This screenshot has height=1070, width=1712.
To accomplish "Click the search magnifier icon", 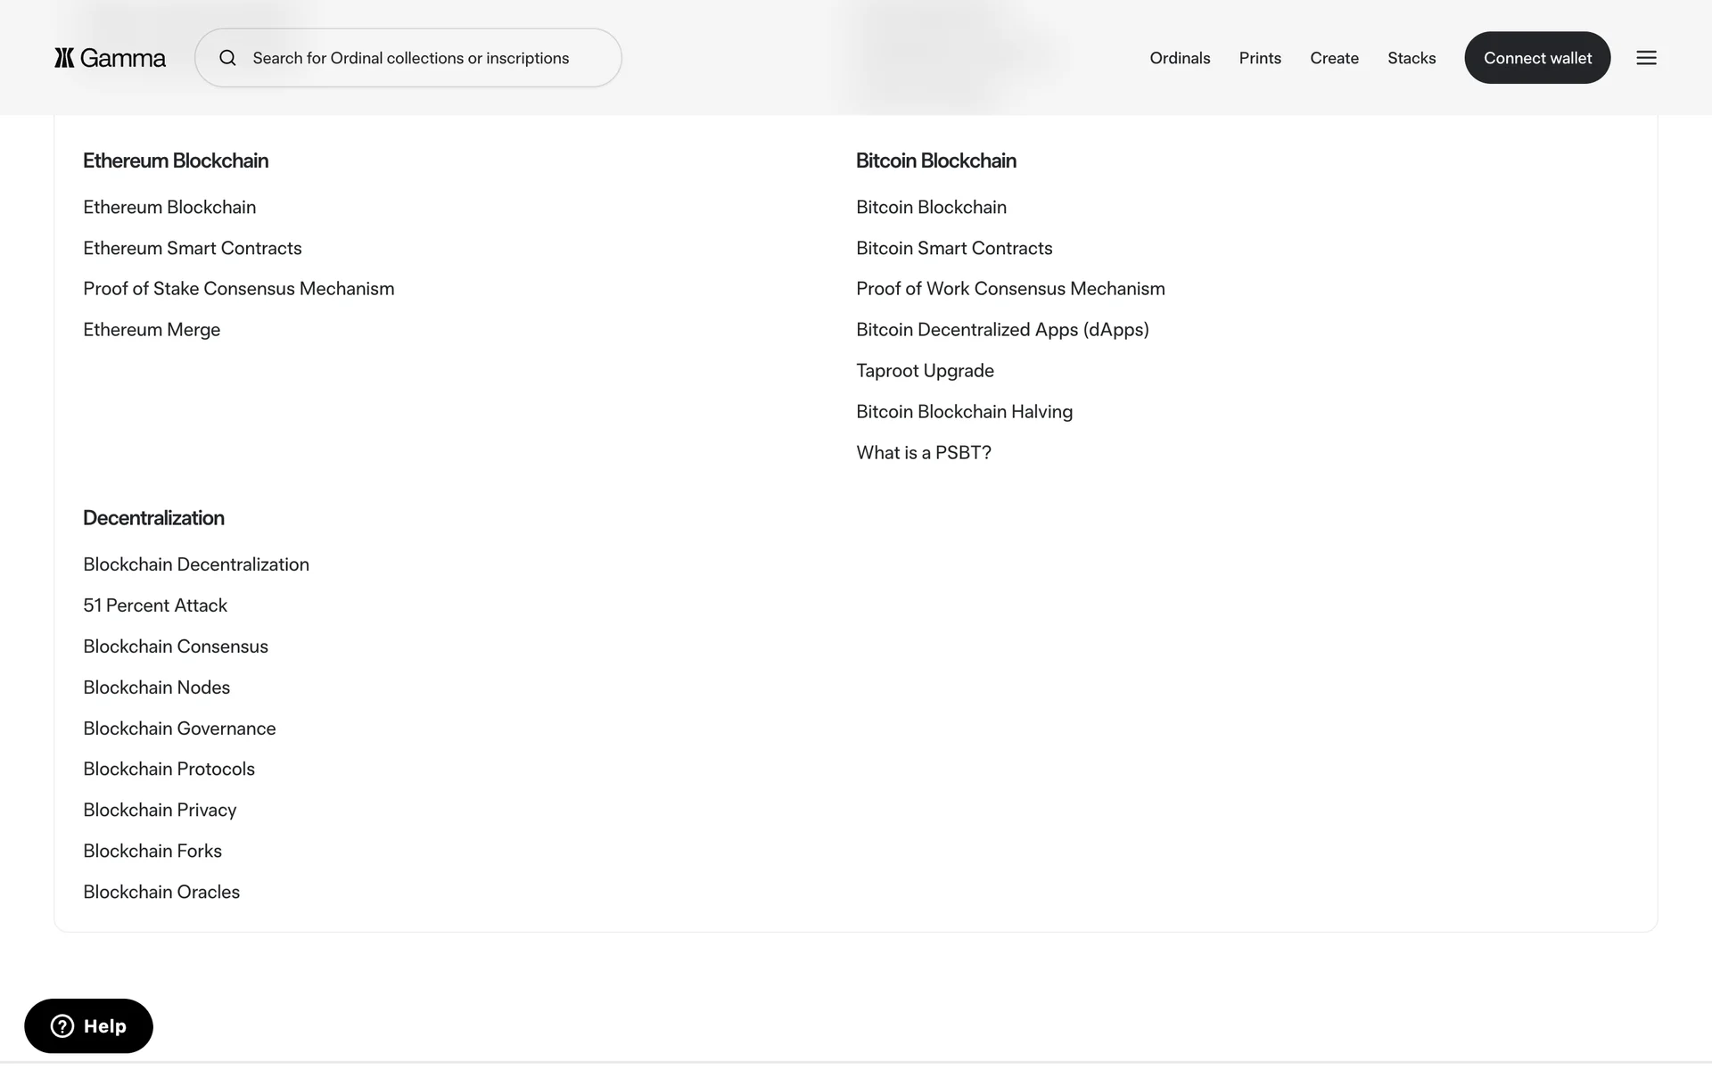I will (227, 58).
